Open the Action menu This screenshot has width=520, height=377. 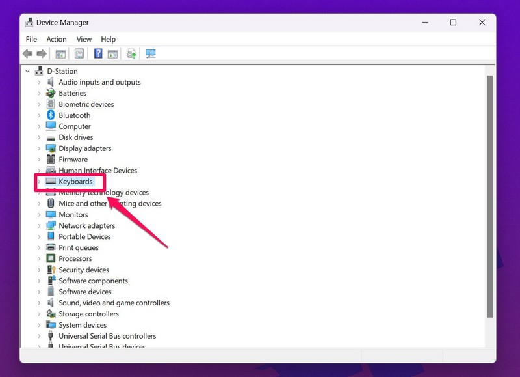(x=57, y=39)
